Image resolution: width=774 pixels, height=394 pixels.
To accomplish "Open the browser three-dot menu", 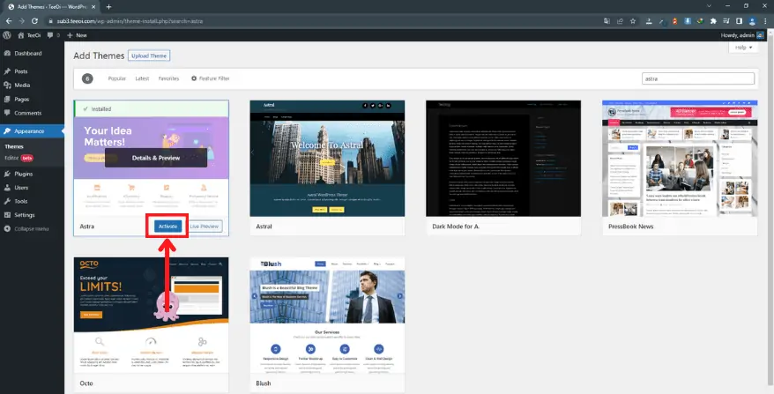I will click(765, 21).
